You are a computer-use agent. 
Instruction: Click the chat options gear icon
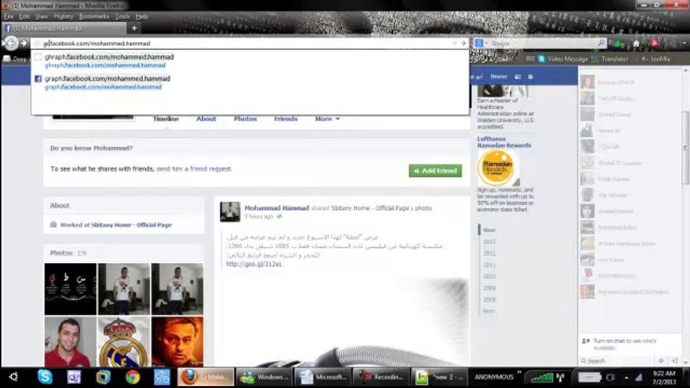pos(661,361)
